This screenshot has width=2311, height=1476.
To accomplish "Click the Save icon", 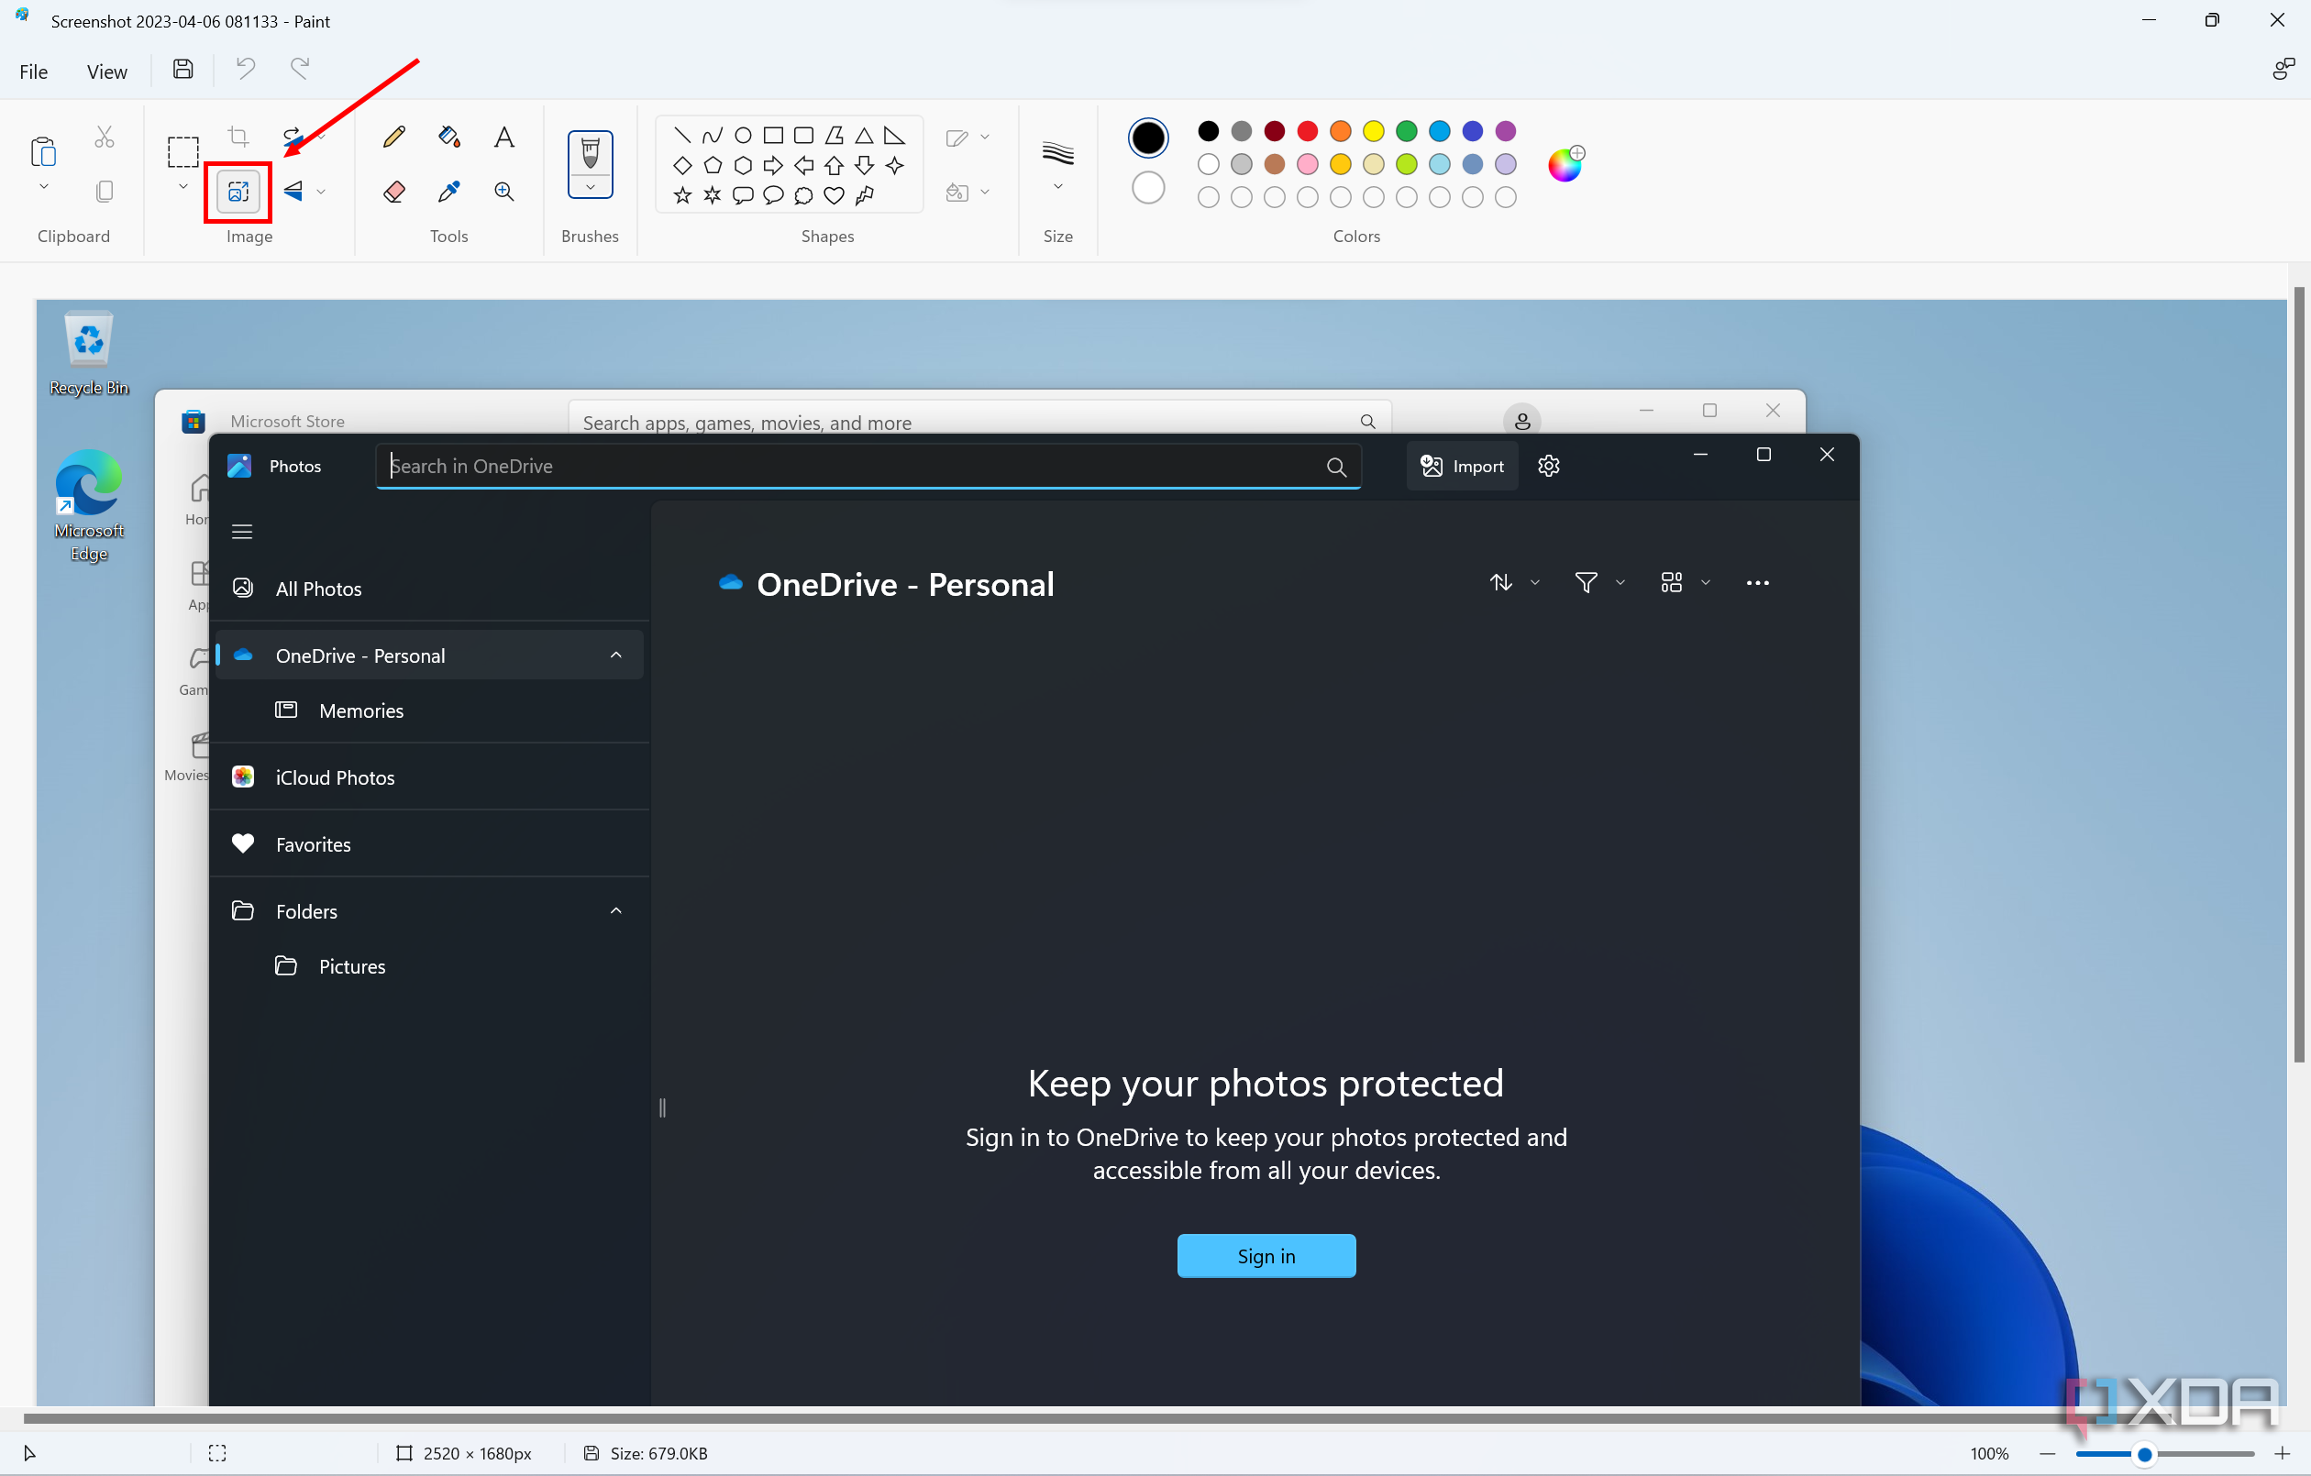I will click(182, 68).
